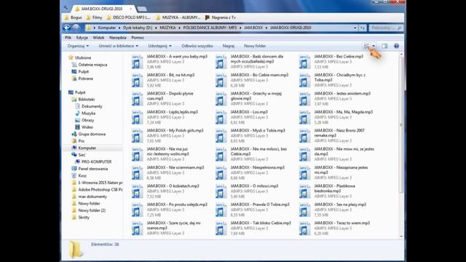Click Odtwórz wszystko button

pyautogui.click(x=197, y=46)
